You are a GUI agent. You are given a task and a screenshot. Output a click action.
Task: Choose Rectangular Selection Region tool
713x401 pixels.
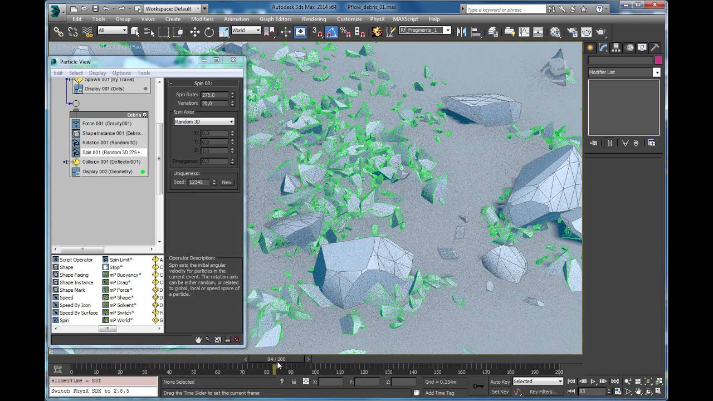coord(163,32)
